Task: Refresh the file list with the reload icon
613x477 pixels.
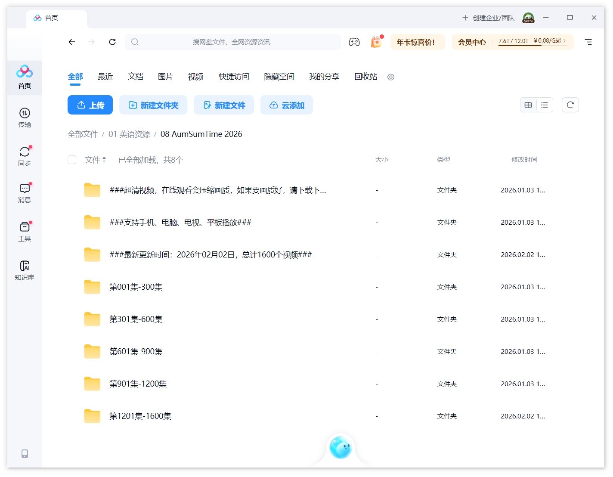Action: [x=570, y=105]
